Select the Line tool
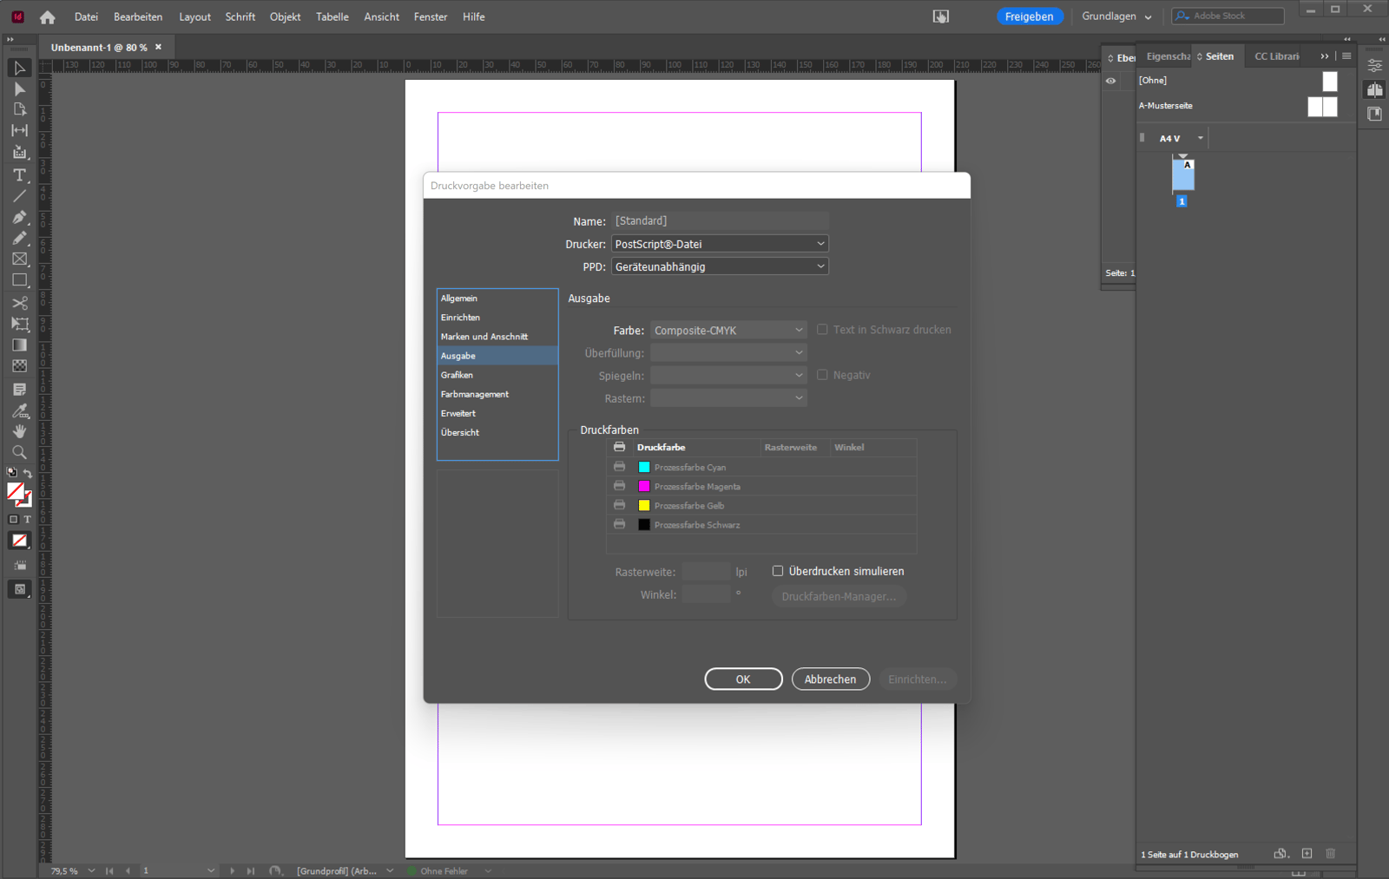The image size is (1389, 879). [x=19, y=197]
